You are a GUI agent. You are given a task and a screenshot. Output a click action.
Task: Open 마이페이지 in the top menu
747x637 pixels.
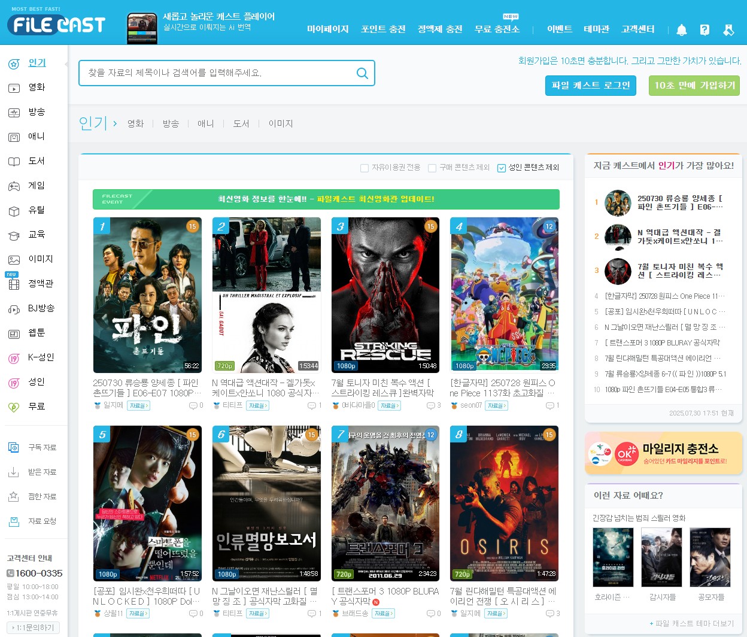(x=328, y=29)
